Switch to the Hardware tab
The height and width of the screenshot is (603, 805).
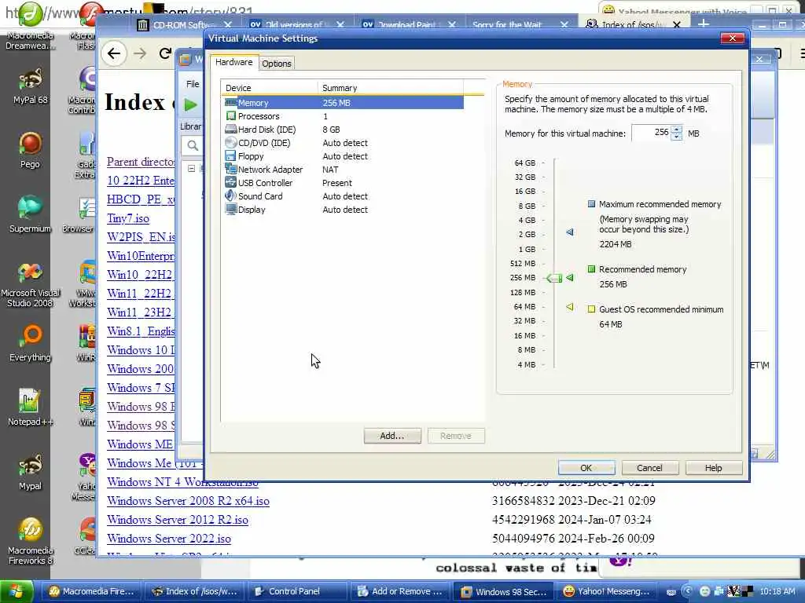tap(233, 62)
